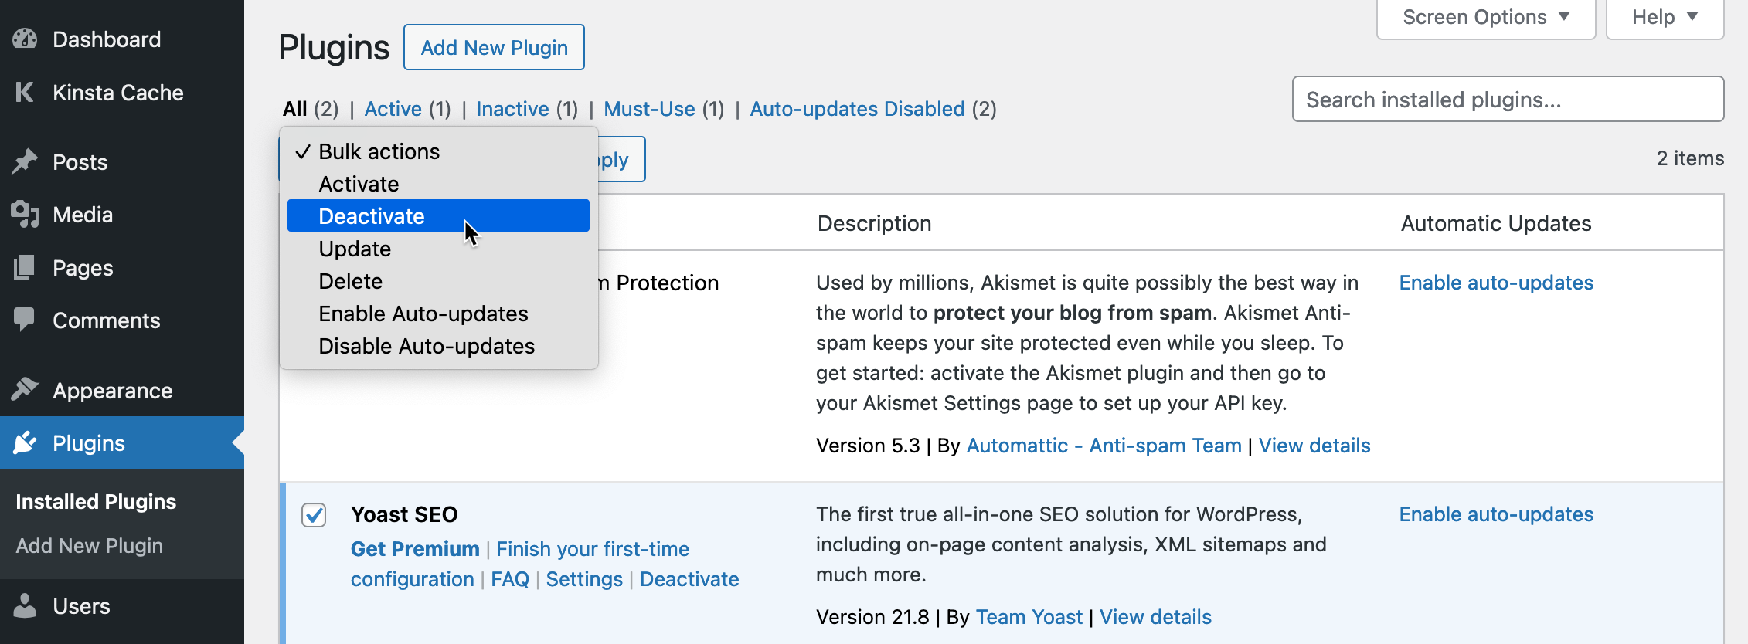Select Deactivate in bulk actions list
Image resolution: width=1748 pixels, height=644 pixels.
(x=438, y=215)
